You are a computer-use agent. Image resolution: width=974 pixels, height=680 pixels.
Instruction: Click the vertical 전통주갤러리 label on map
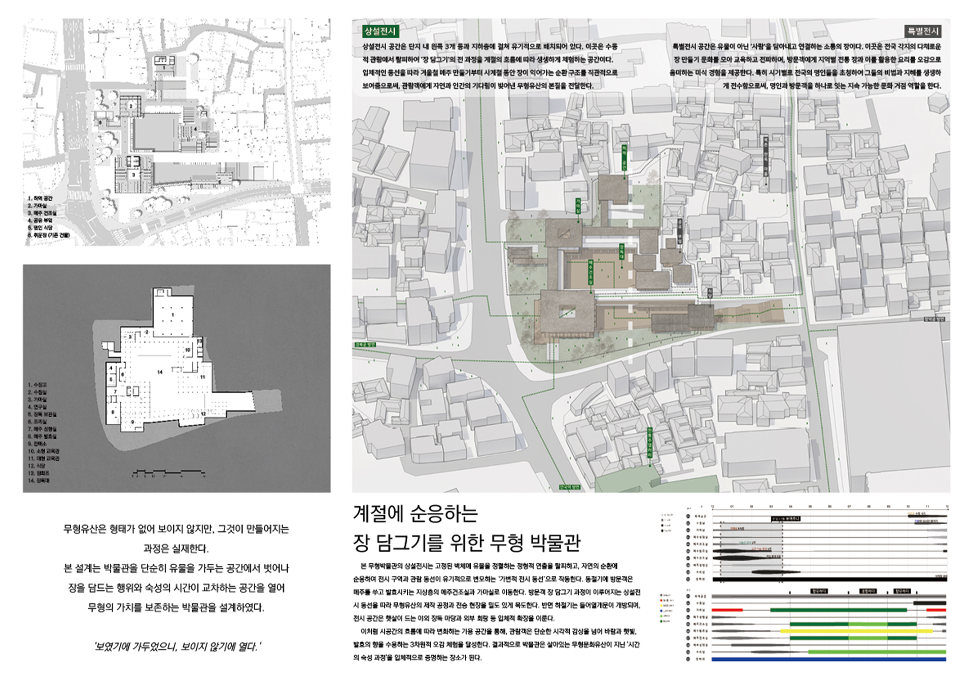(649, 442)
